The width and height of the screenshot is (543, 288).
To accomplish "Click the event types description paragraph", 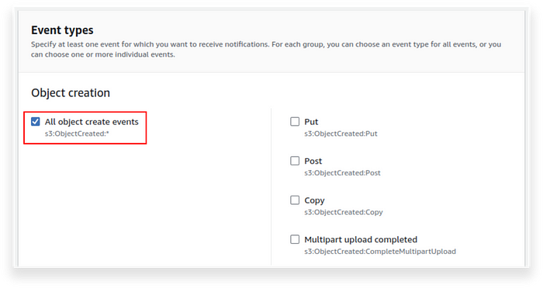I will tap(266, 49).
